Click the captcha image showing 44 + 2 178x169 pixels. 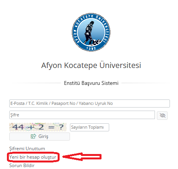click(38, 127)
